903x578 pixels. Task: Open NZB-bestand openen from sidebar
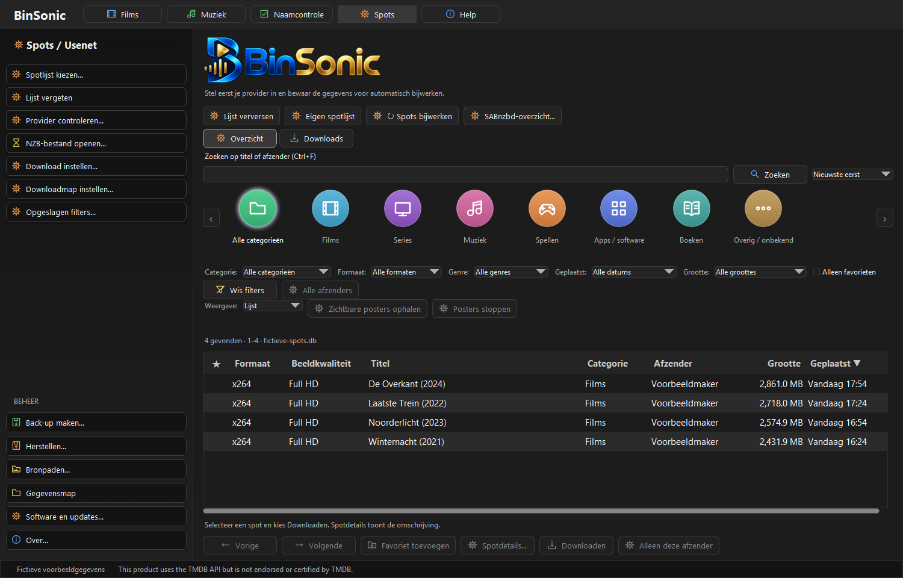96,143
